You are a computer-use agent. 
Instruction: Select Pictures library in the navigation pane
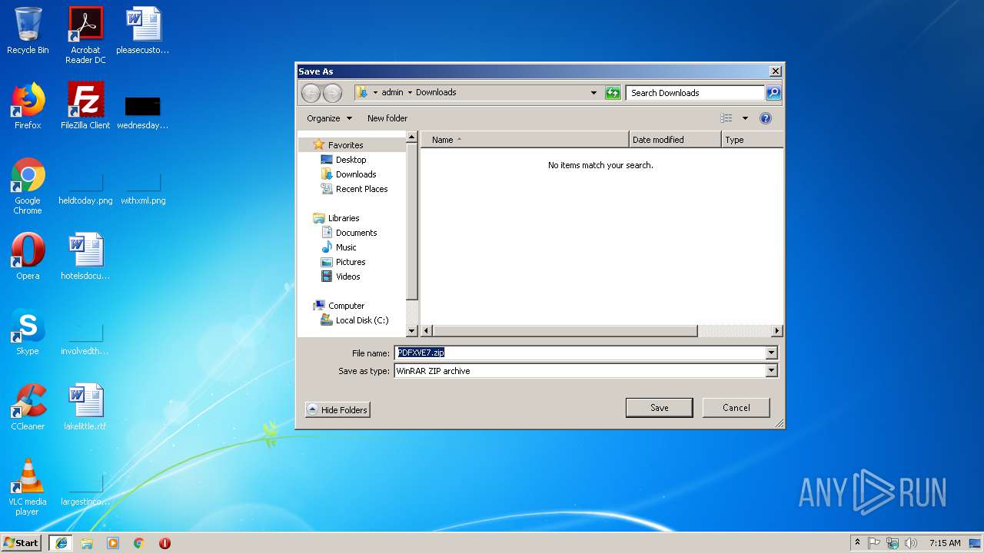pyautogui.click(x=351, y=262)
